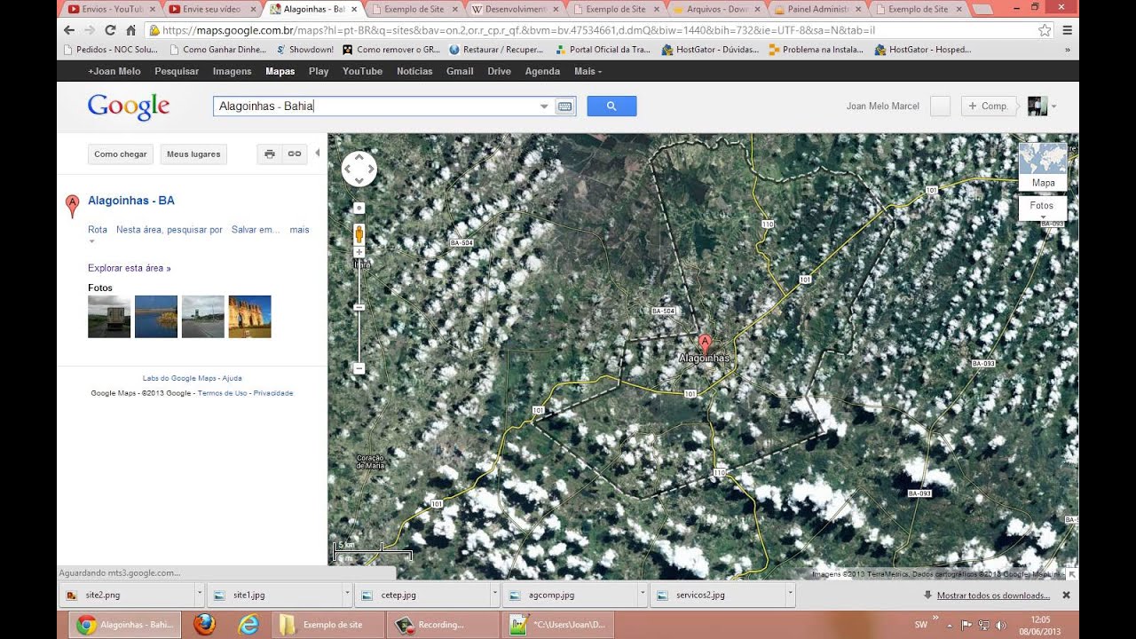This screenshot has height=639, width=1136.
Task: Click the profile picture avatar
Action: 1037,106
